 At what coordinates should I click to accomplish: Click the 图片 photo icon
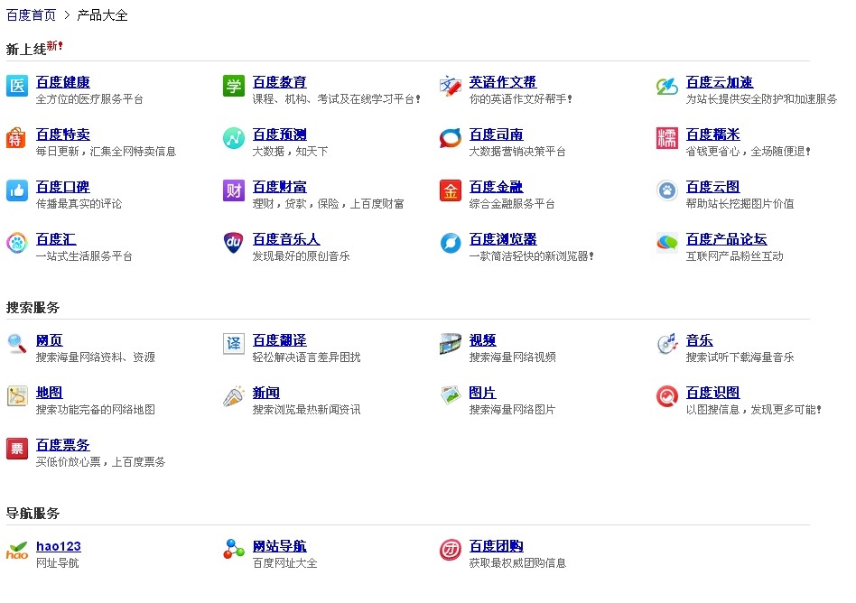(x=451, y=396)
